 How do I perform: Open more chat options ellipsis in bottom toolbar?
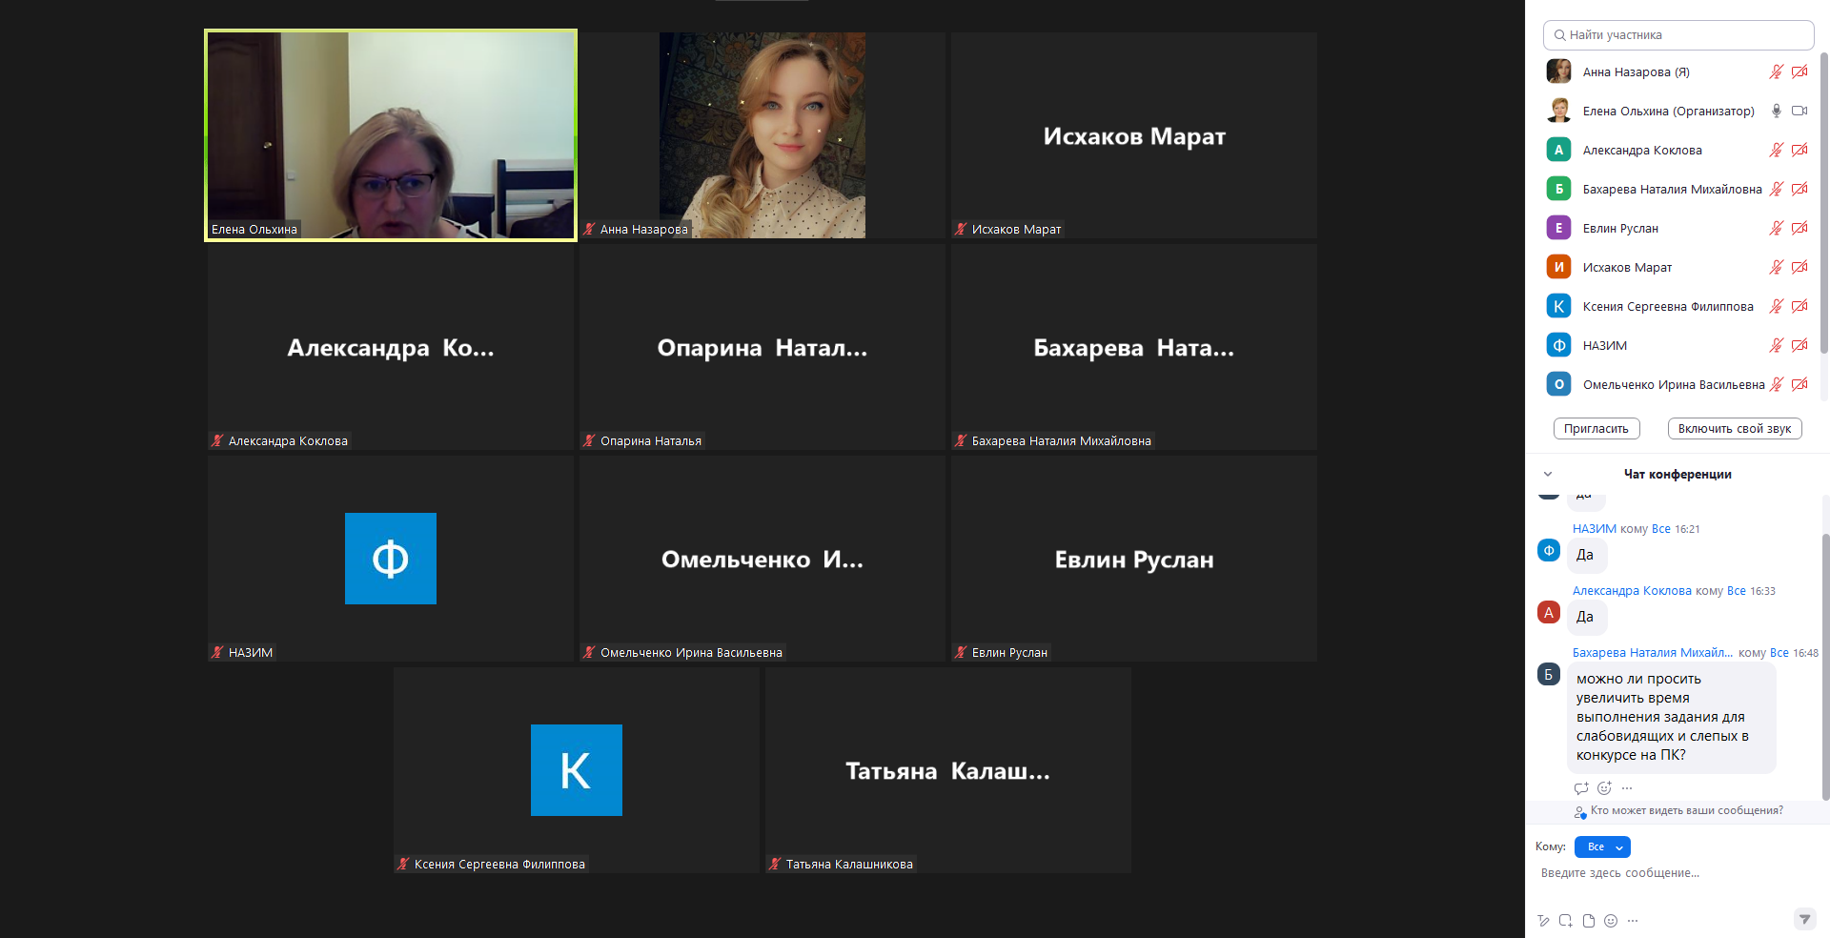point(1633,921)
